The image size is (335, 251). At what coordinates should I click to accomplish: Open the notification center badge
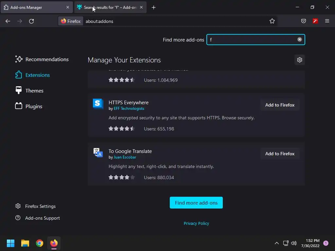pos(326,243)
